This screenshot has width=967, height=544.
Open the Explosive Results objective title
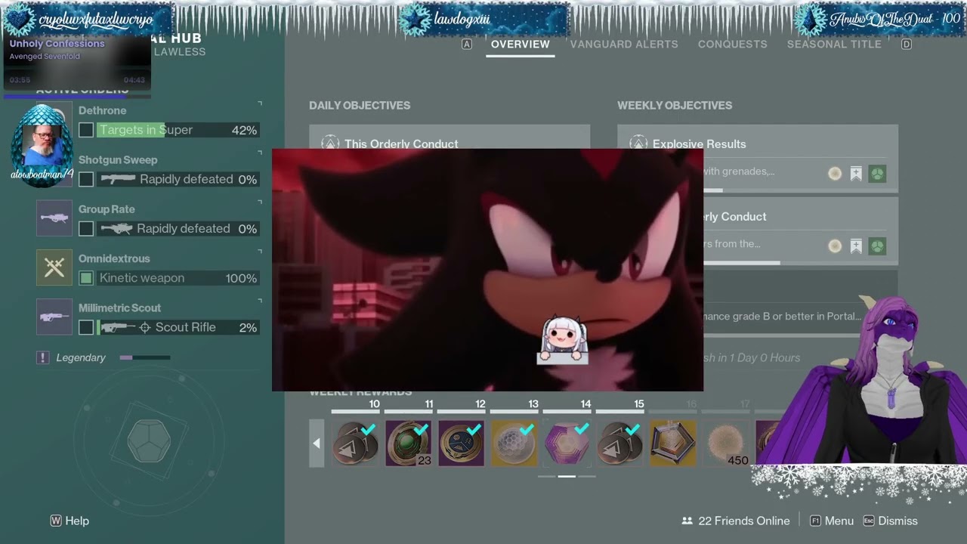click(x=700, y=144)
